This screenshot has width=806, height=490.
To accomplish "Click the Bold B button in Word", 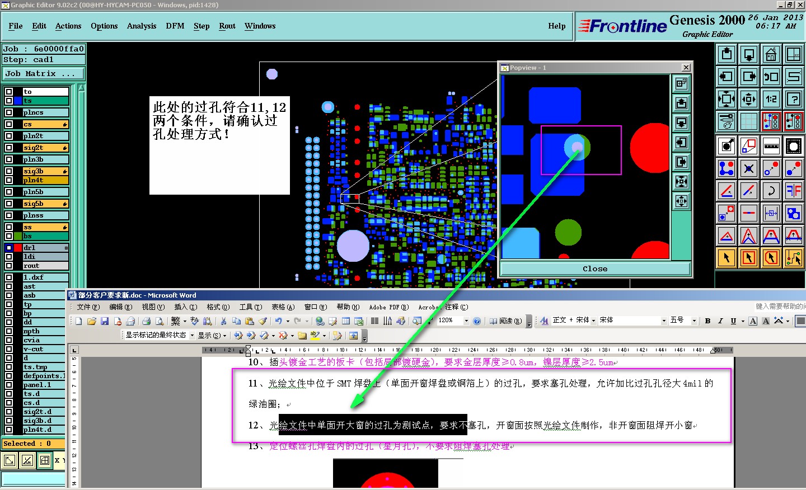I will click(x=708, y=321).
